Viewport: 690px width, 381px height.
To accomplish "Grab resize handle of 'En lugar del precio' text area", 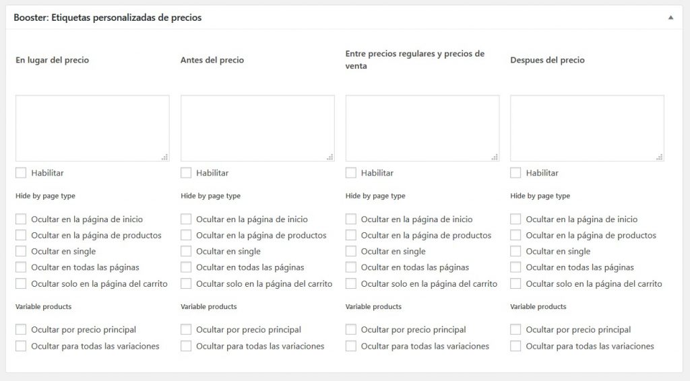I will pyautogui.click(x=165, y=158).
